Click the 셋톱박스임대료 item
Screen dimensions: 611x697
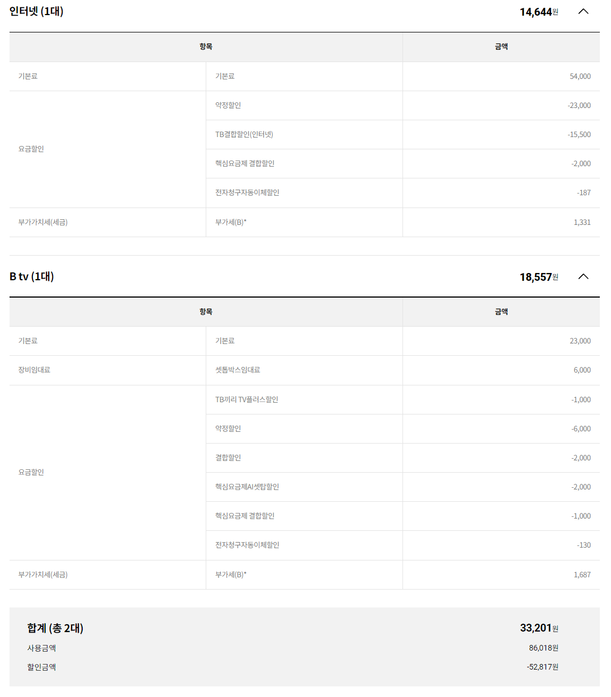[238, 370]
